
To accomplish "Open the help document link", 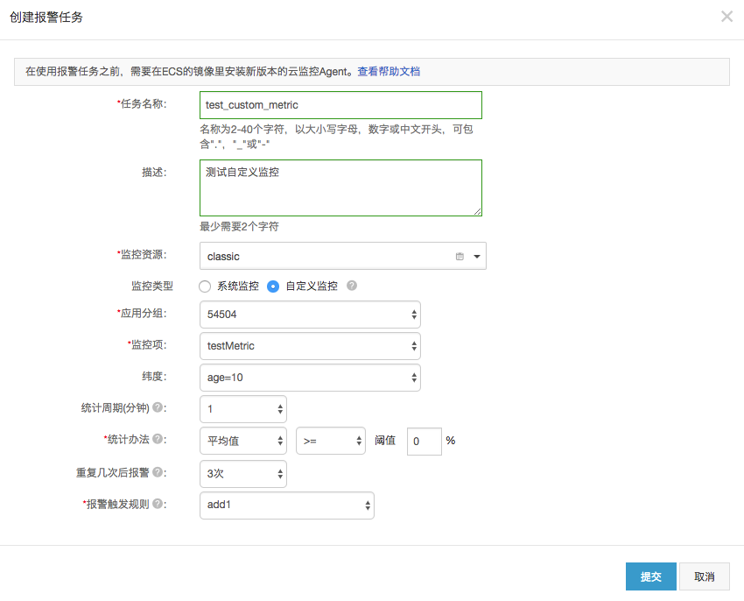I will (389, 72).
